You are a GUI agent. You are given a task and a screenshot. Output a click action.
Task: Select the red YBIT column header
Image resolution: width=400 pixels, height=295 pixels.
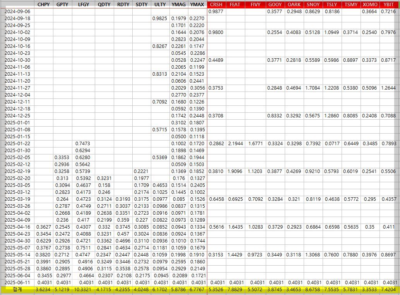pos(389,4)
